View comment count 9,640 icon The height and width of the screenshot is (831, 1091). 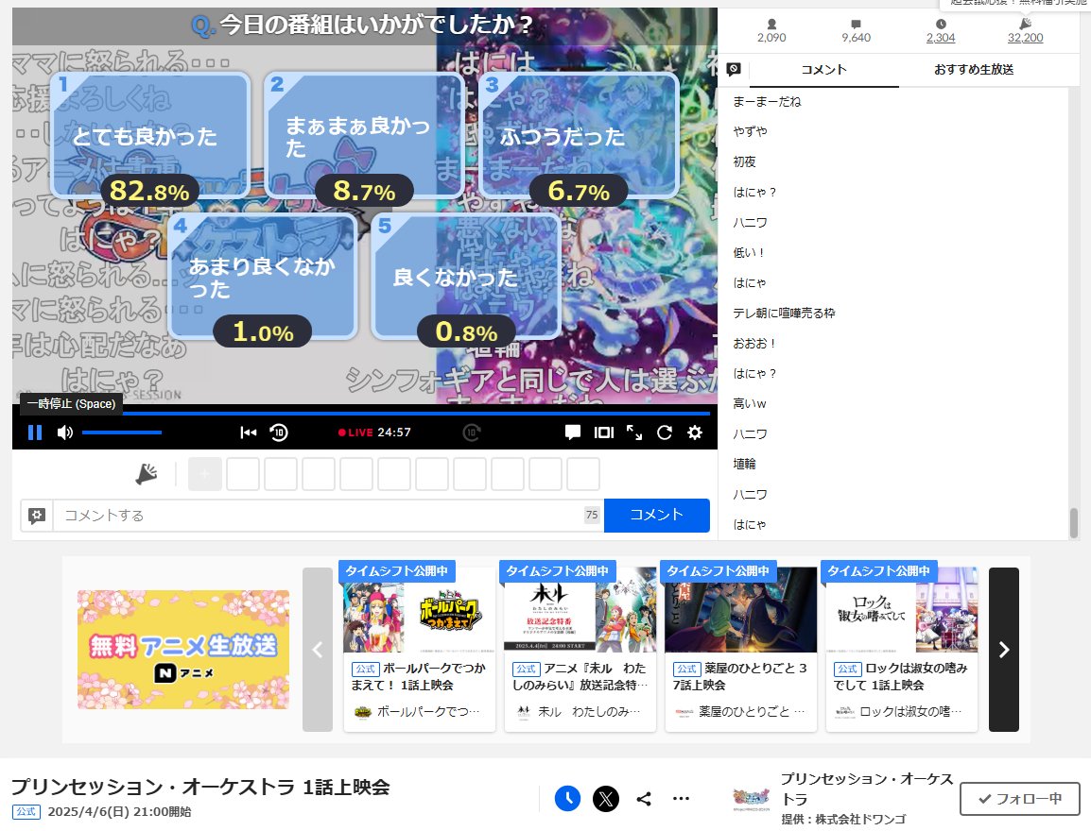point(856,25)
